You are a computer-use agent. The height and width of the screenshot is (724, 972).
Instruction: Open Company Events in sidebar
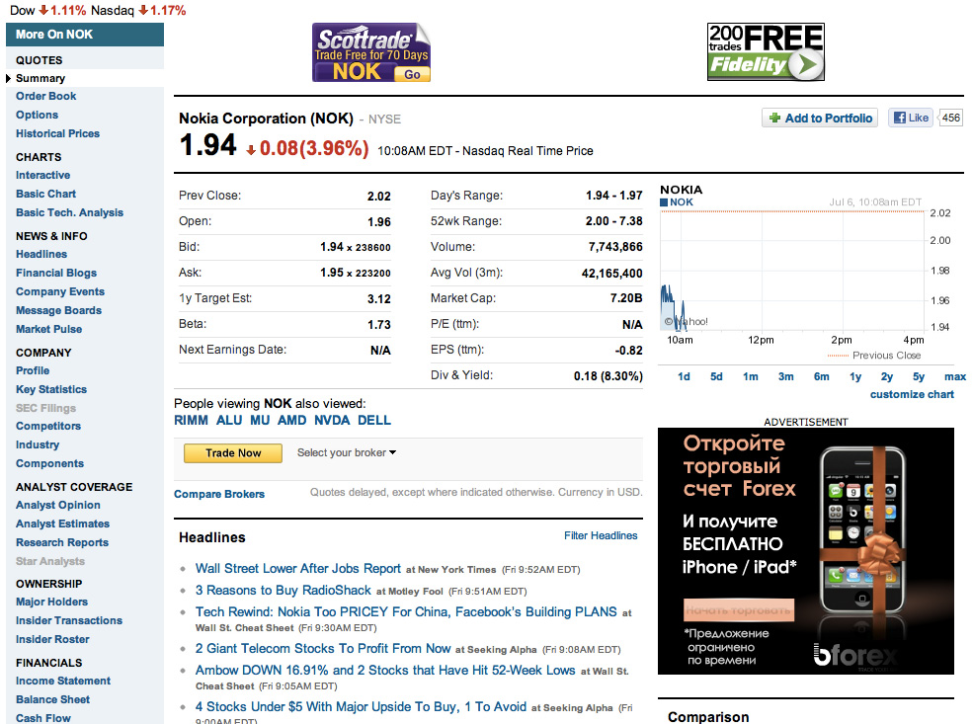pos(60,291)
